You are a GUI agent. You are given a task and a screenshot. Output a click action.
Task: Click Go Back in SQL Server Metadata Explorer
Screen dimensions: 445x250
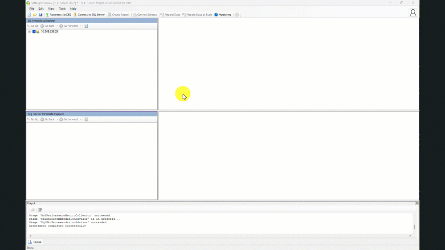pyautogui.click(x=47, y=119)
